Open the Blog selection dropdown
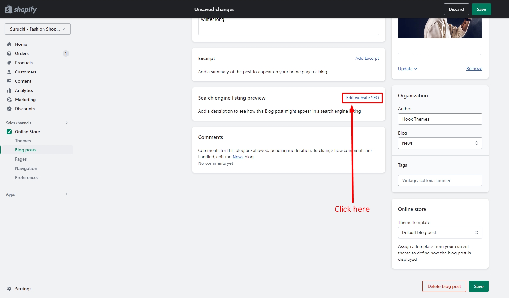 click(440, 143)
